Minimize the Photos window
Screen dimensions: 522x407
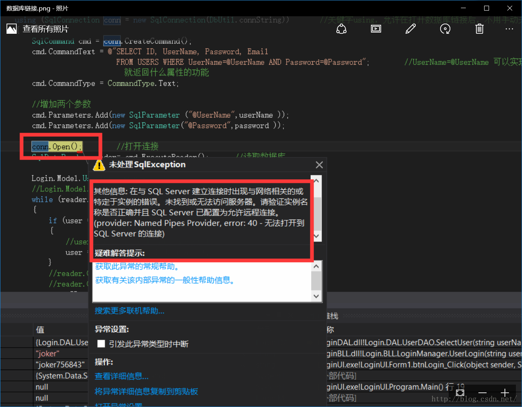tap(463, 8)
